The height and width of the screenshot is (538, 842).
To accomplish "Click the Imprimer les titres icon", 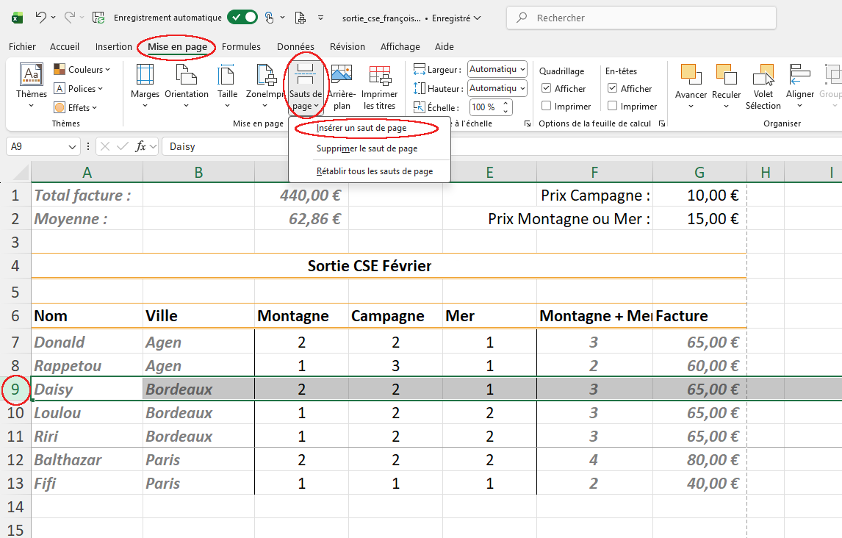I will point(380,76).
